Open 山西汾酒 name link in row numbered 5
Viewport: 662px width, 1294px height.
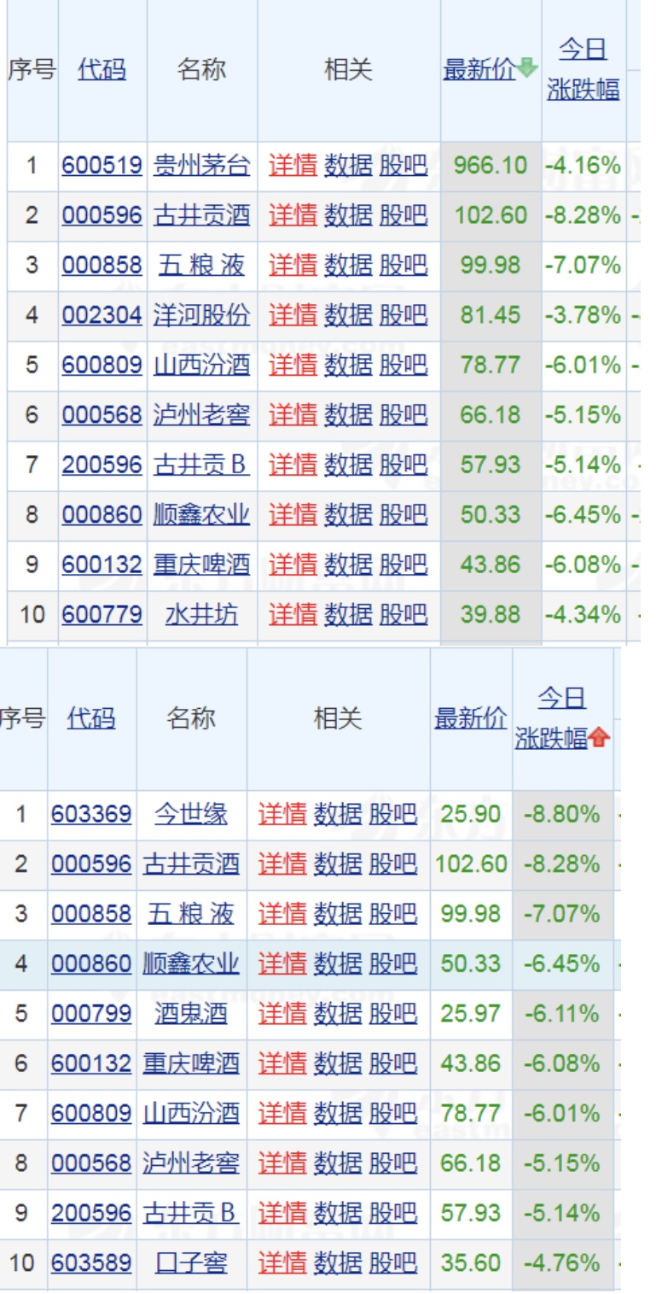tap(202, 366)
